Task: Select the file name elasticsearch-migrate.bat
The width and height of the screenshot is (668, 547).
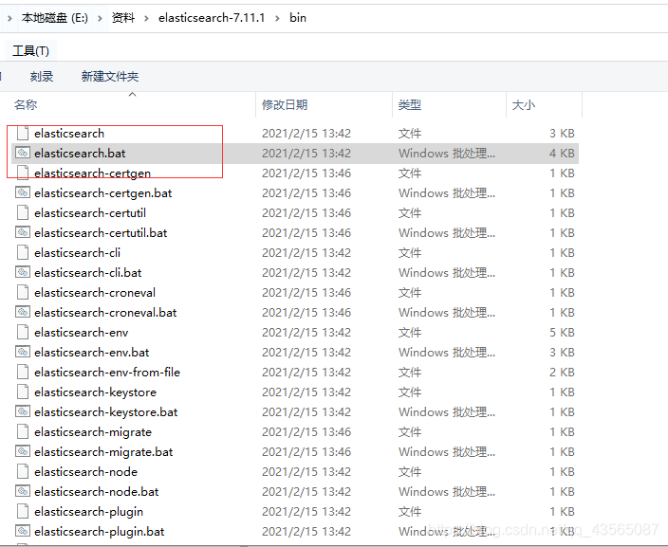Action: tap(103, 452)
